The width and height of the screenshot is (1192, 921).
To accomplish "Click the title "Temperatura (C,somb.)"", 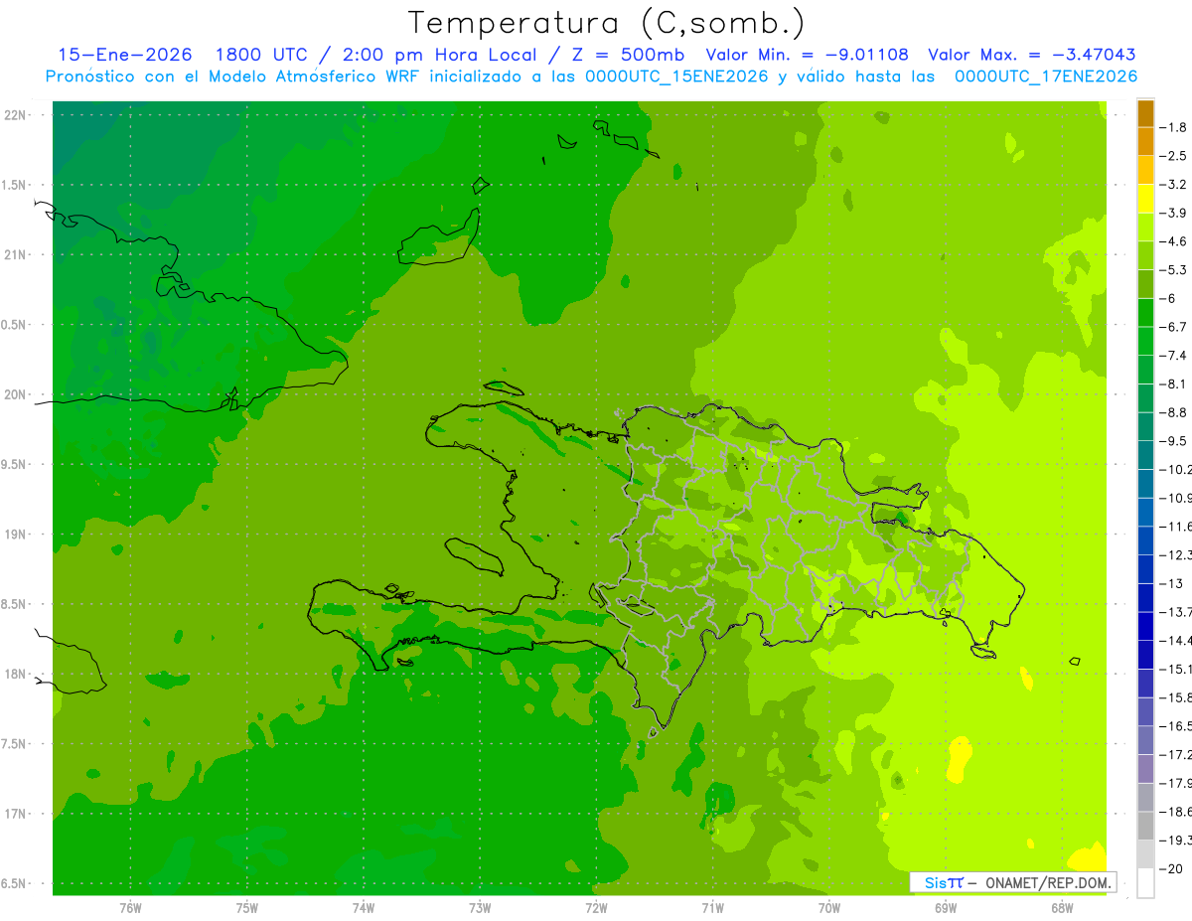I will point(607,23).
